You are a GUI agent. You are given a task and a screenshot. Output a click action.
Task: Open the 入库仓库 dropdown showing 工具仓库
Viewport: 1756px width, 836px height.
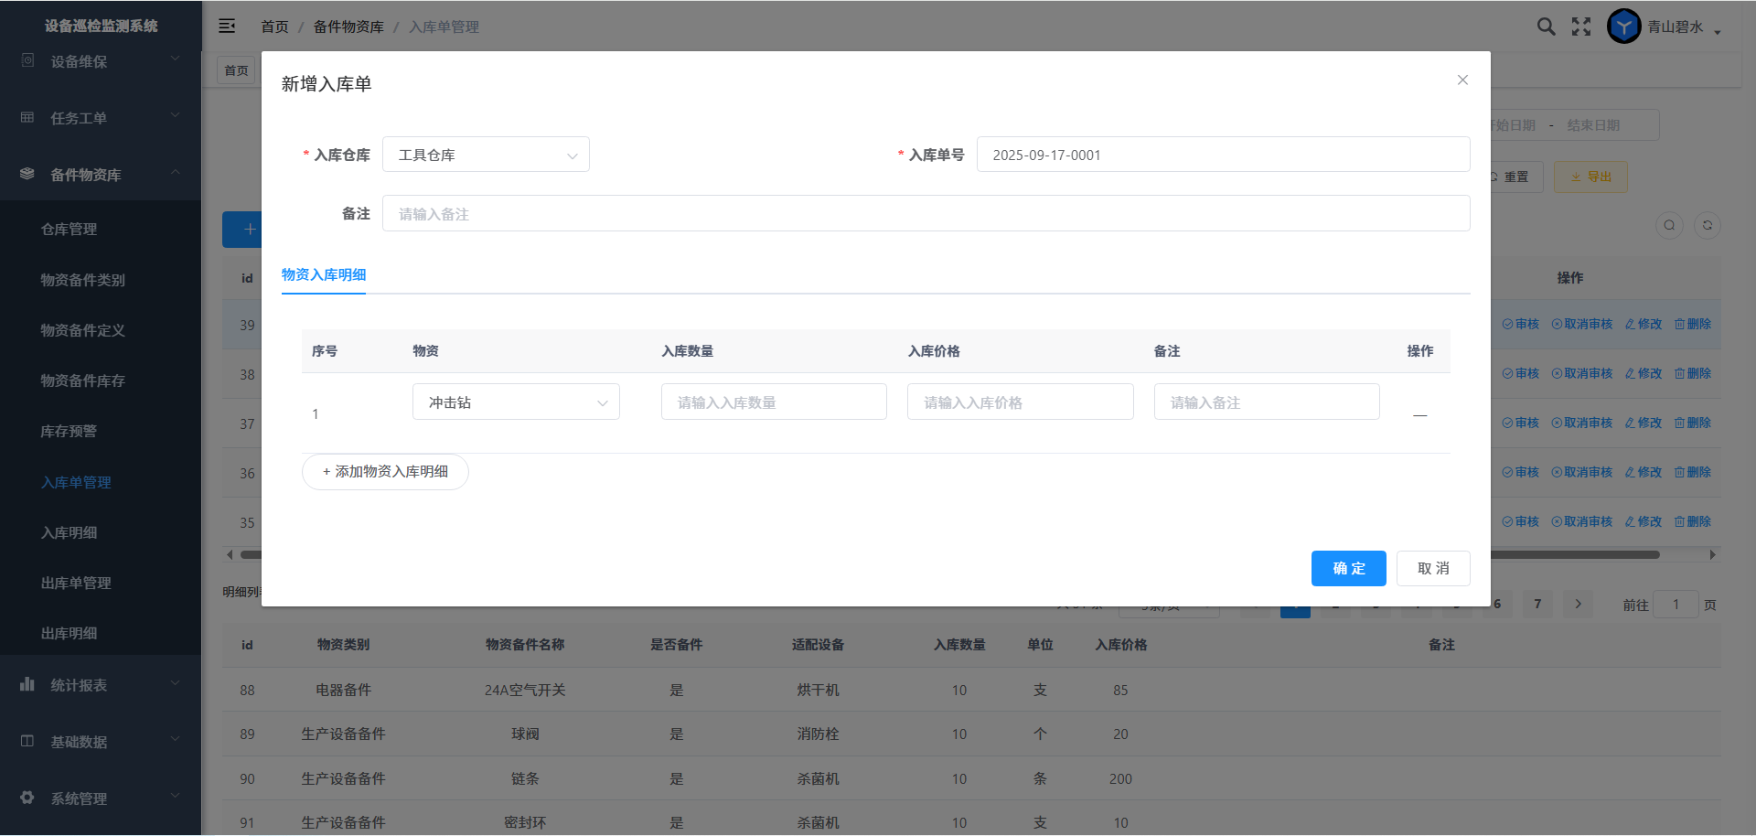click(486, 155)
